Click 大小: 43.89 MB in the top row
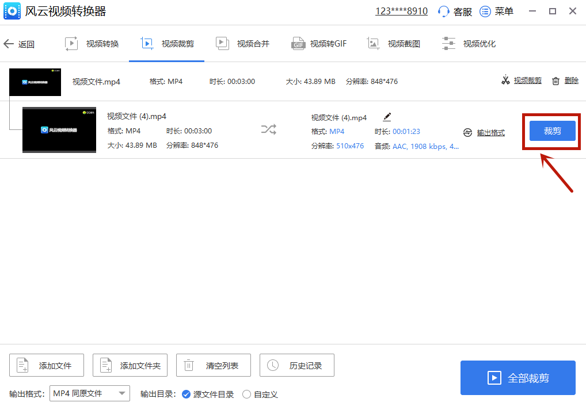Screen dimensions: 586x410 (311, 82)
